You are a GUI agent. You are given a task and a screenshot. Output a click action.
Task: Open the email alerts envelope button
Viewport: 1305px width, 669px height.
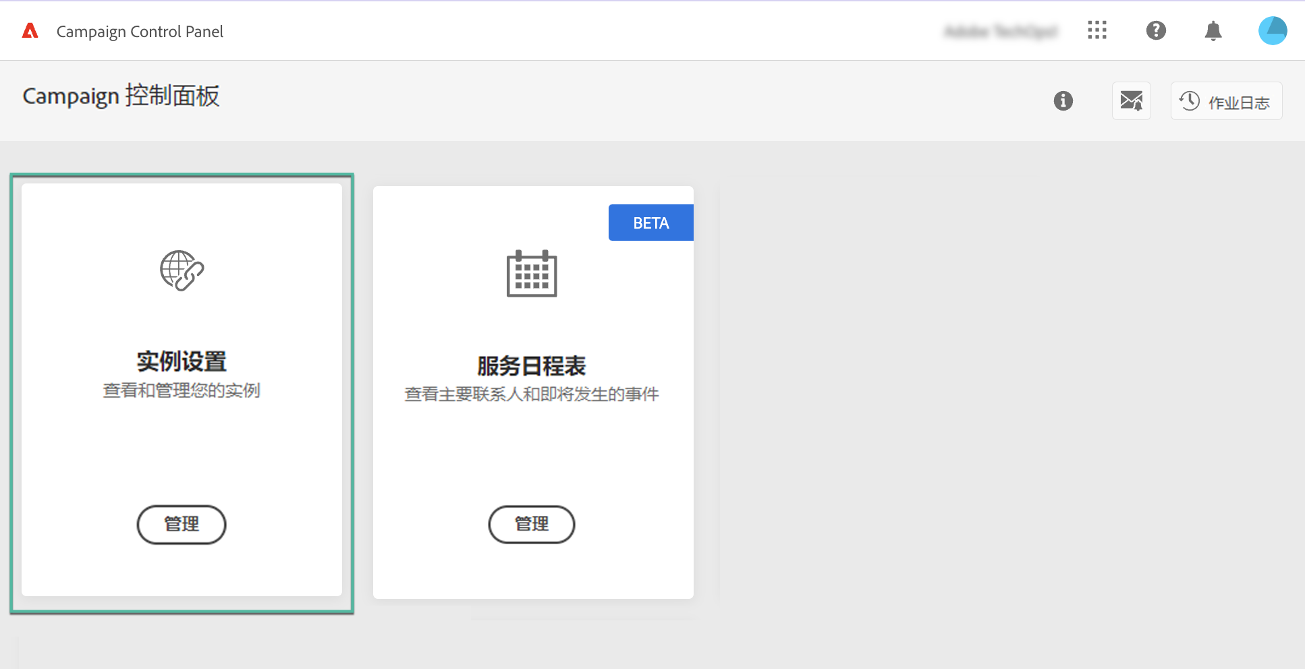(x=1132, y=101)
